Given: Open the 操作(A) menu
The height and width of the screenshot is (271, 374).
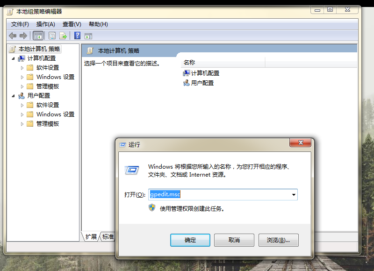Looking at the screenshot, I should pos(45,24).
